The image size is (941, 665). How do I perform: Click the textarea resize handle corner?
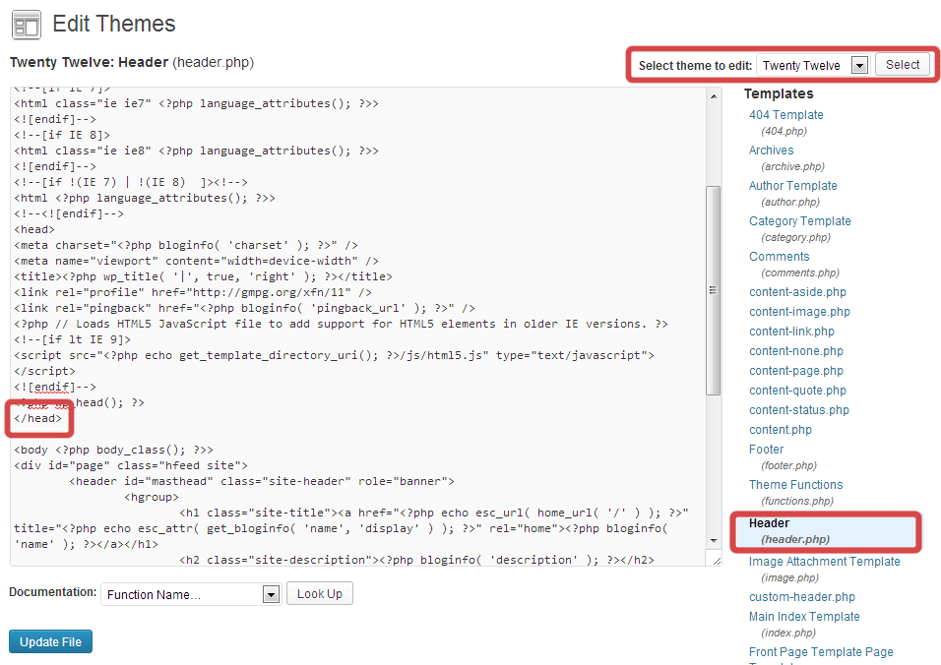(717, 561)
